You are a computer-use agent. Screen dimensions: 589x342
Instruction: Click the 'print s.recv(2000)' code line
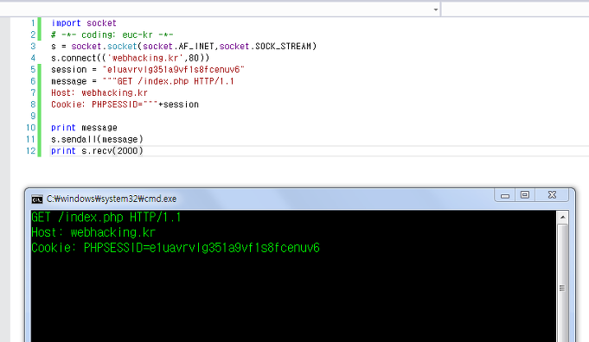click(97, 151)
